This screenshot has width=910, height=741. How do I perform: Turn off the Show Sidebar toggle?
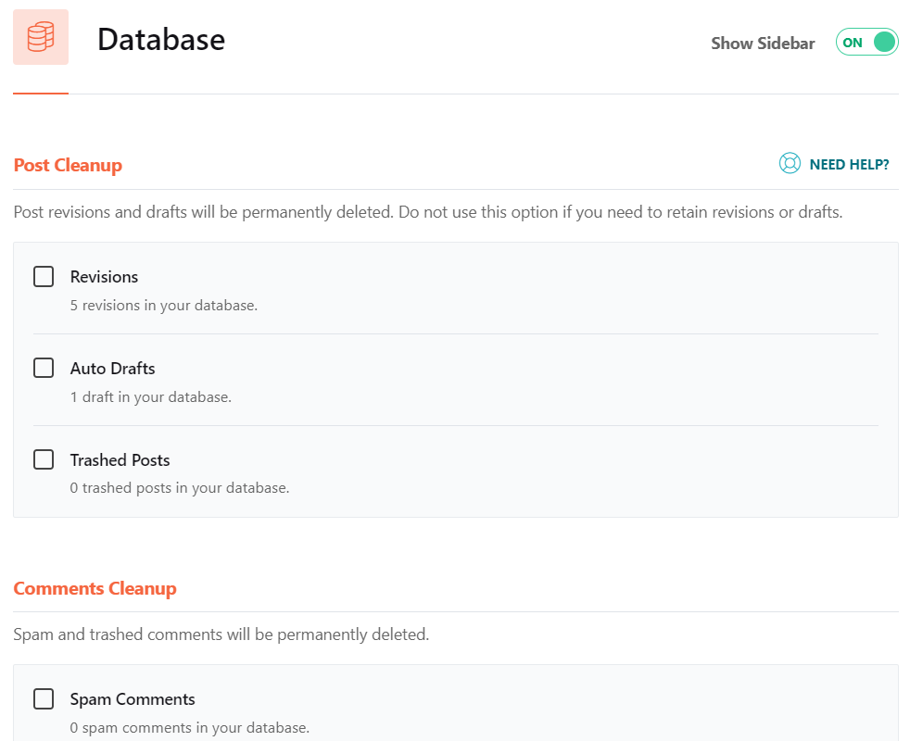point(866,43)
